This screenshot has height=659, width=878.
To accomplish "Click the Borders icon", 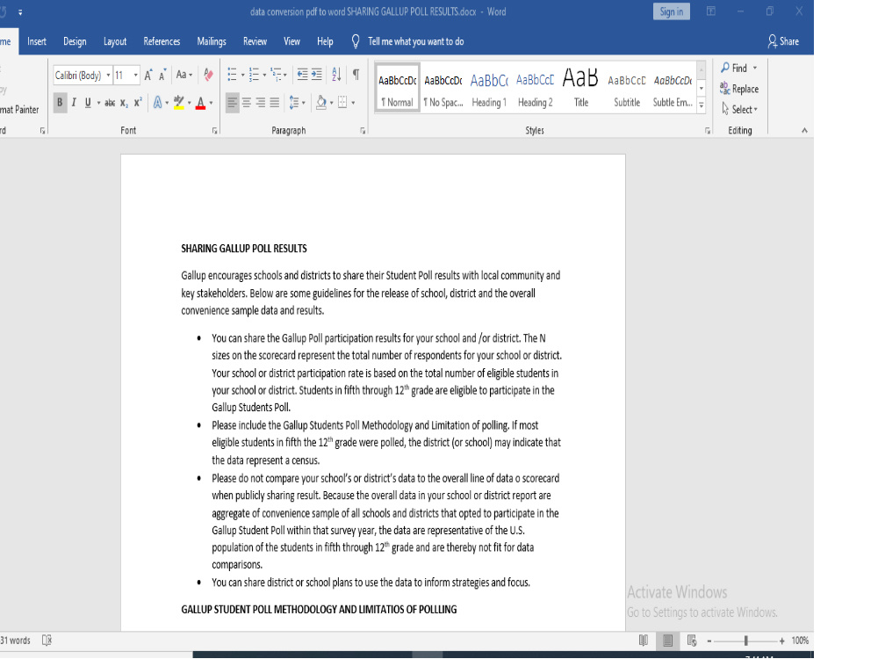I will (x=342, y=103).
